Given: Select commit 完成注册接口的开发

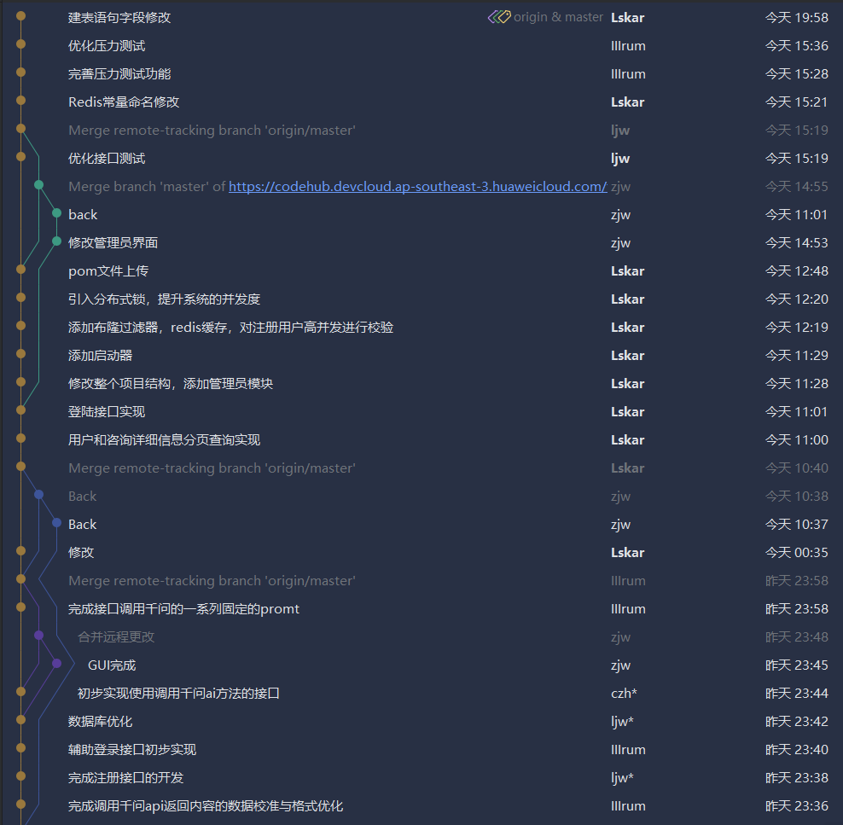Looking at the screenshot, I should tap(125, 778).
